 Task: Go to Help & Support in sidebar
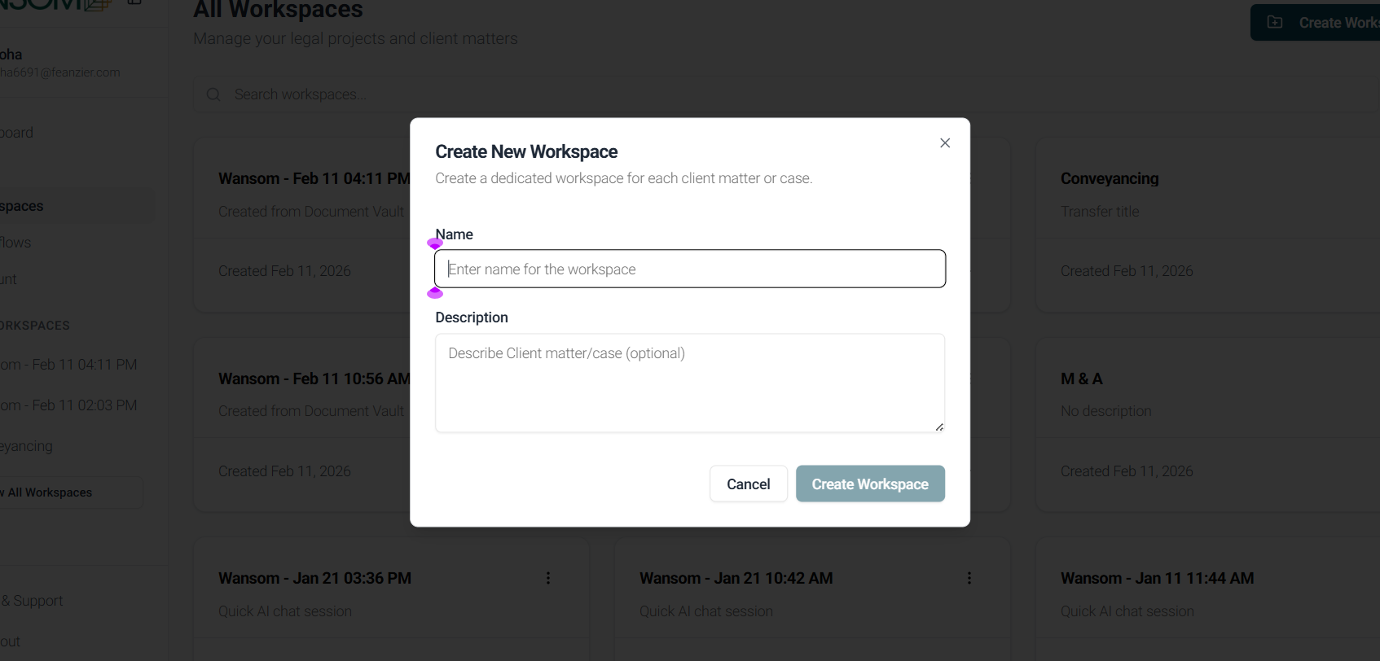33,601
